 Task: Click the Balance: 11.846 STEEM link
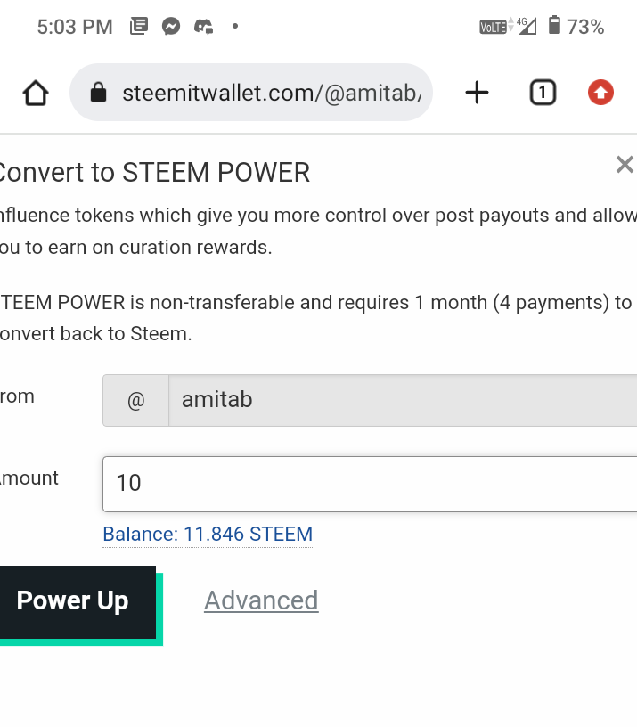[208, 535]
